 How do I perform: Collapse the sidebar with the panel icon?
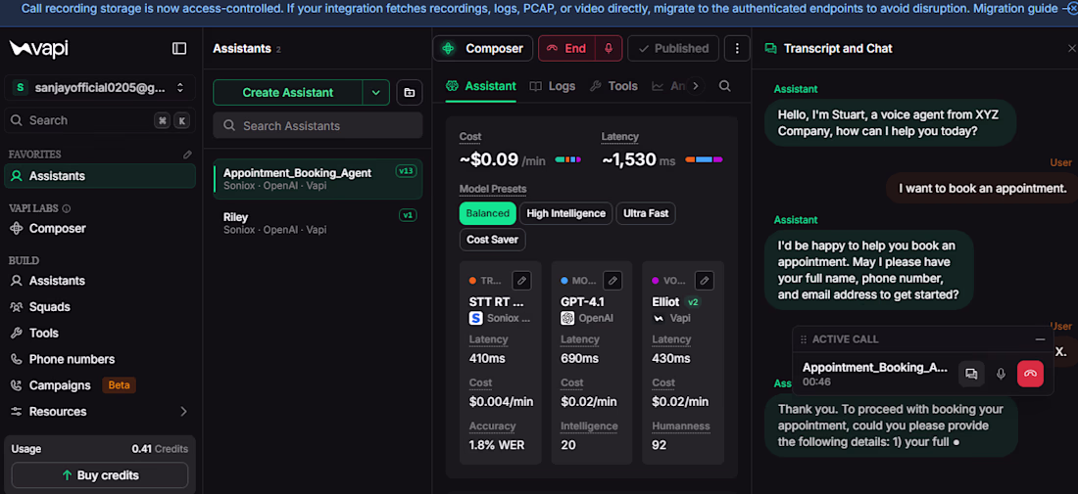click(x=178, y=49)
